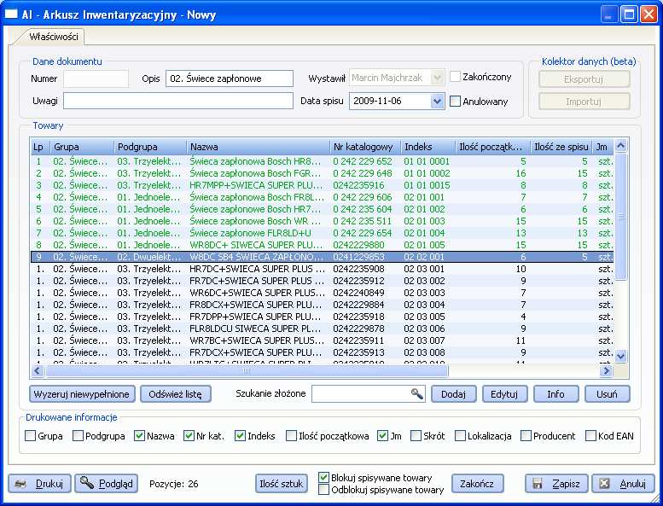The image size is (663, 506).
Task: Click the Info button
Action: click(555, 394)
